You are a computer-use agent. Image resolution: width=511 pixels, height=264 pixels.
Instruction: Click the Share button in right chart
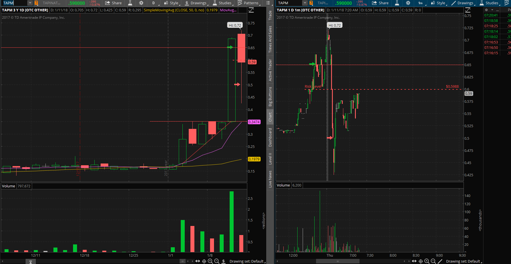380,3
